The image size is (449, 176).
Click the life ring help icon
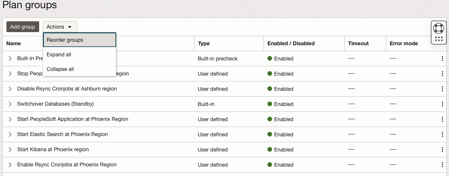[438, 28]
